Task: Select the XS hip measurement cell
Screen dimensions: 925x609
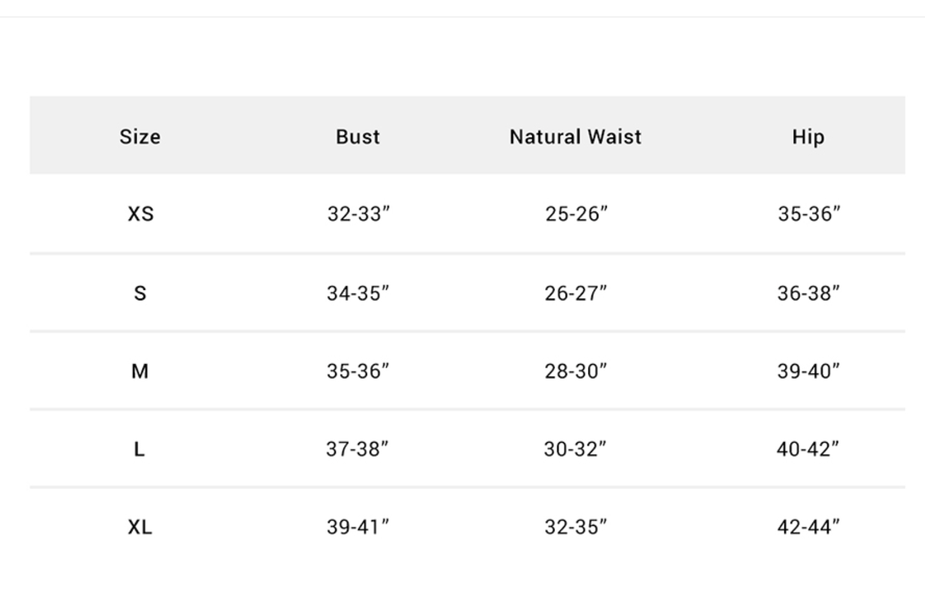Action: (809, 214)
